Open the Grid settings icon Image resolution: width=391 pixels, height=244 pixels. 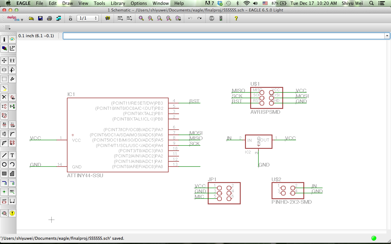click(8, 27)
